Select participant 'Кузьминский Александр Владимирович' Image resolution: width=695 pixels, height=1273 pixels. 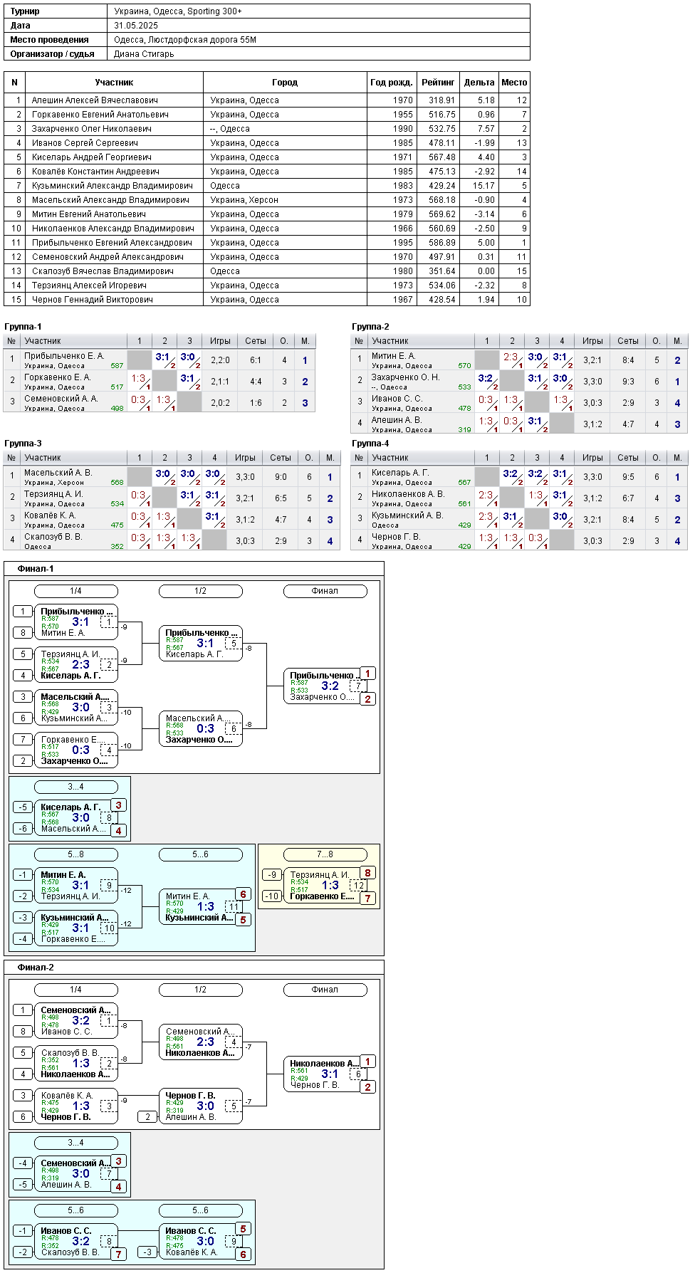tap(113, 186)
